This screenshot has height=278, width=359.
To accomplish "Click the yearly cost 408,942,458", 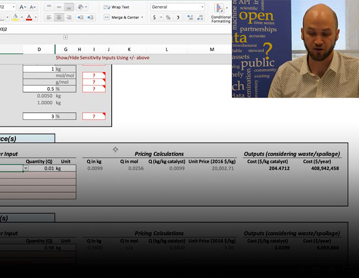I will pos(325,169).
